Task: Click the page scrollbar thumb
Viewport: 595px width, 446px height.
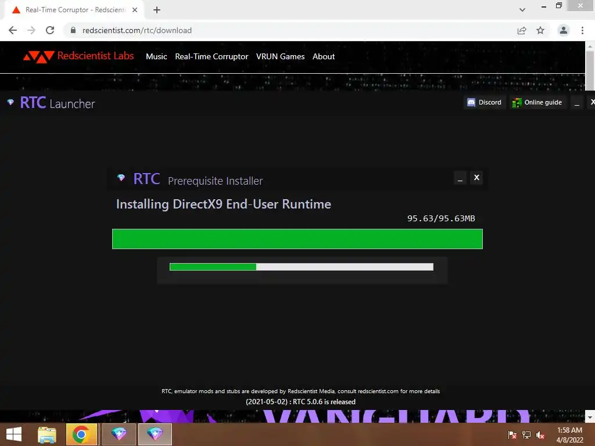Action: pos(590,70)
